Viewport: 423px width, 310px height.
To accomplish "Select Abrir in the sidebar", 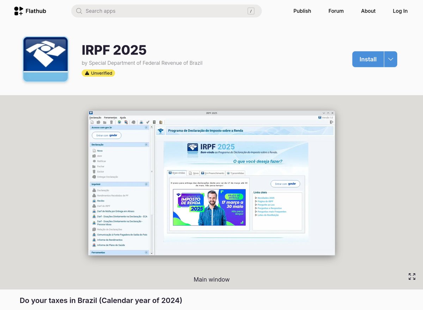I will (97, 156).
